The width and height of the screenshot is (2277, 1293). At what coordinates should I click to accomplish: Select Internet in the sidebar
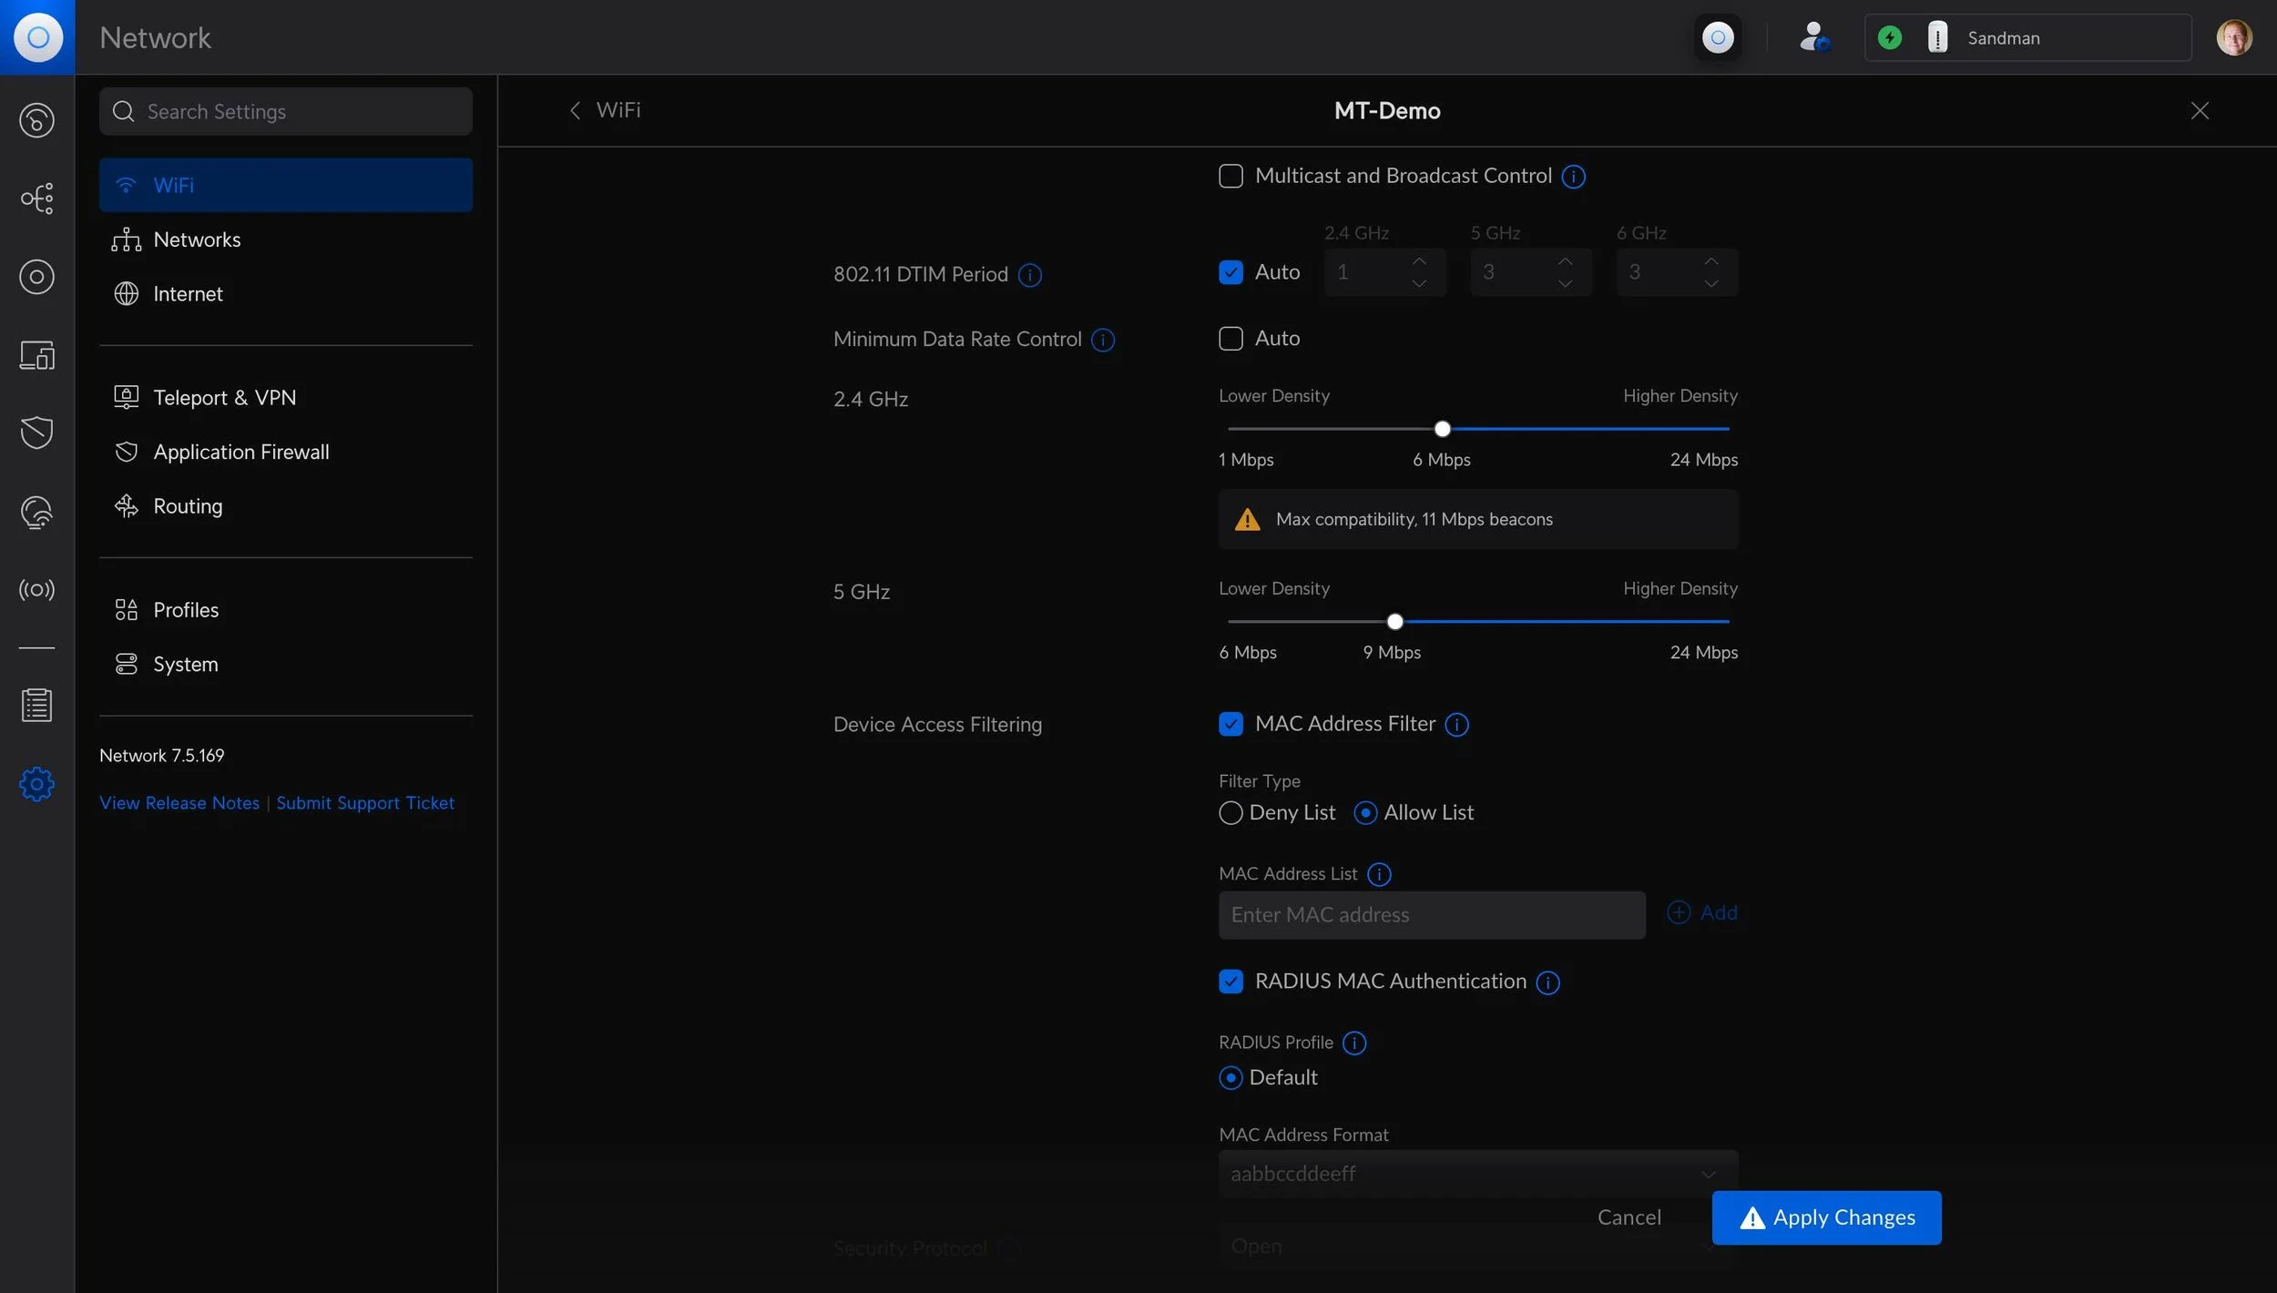[x=188, y=293]
